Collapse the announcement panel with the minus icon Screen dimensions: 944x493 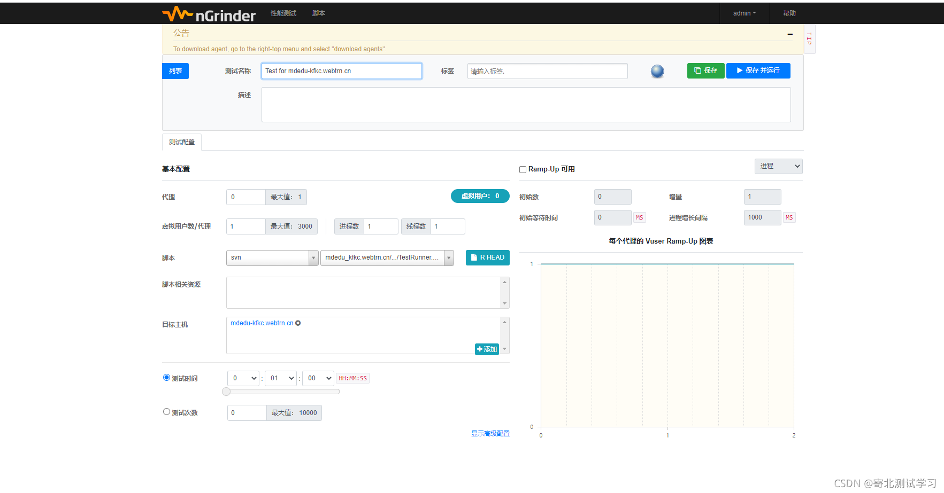click(790, 34)
